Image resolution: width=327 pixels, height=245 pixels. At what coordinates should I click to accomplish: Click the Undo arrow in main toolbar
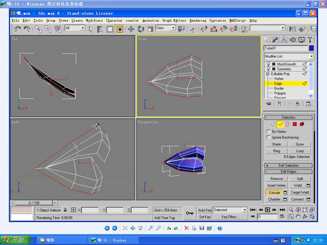pyautogui.click(x=17, y=29)
